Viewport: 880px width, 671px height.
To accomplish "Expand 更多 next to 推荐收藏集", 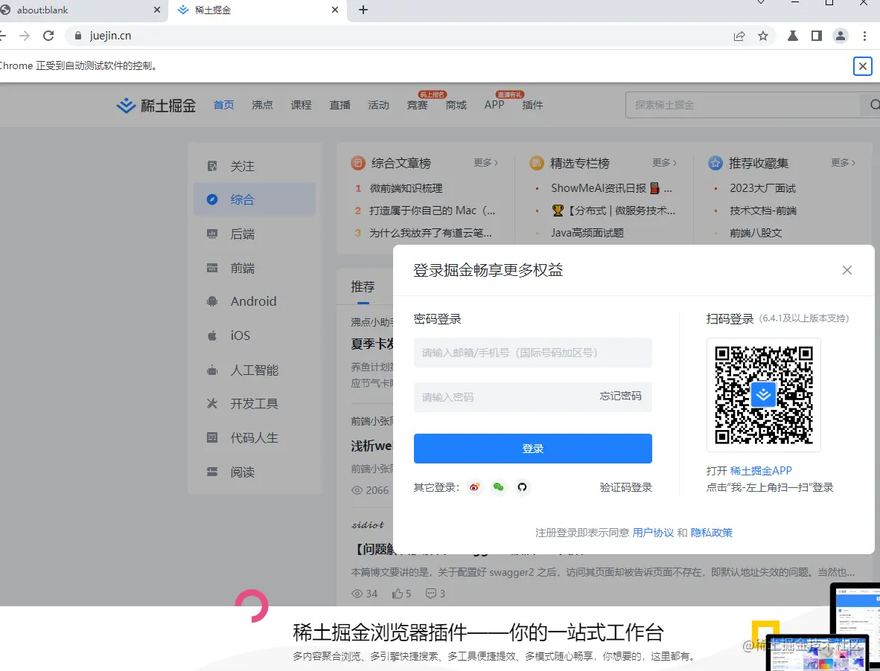I will pyautogui.click(x=843, y=163).
